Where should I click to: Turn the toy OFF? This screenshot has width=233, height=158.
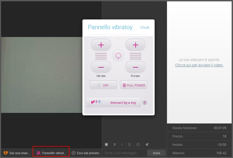click(x=103, y=85)
